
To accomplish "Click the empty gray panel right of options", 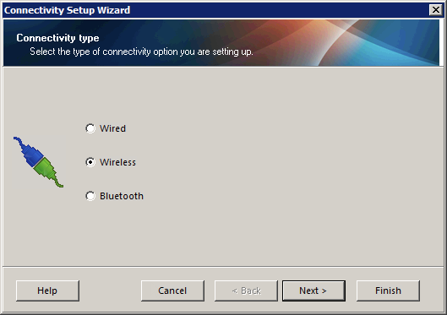I will click(293, 166).
